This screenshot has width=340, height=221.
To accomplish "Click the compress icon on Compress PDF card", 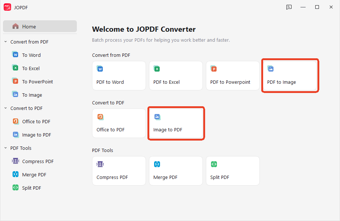I will tap(100, 164).
